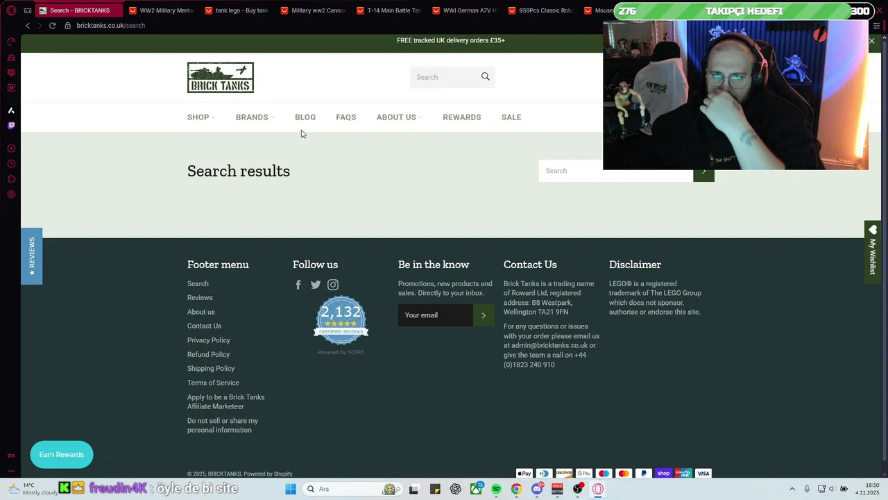
Task: Switch to WWI German A7V tab
Action: (464, 10)
